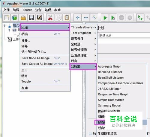The height and width of the screenshot is (137, 150).
Task: Collapse the test plan tree node handle
Action: (4, 25)
